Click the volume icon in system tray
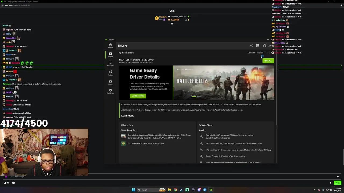Screen dimensions: 344x193 [331, 190]
